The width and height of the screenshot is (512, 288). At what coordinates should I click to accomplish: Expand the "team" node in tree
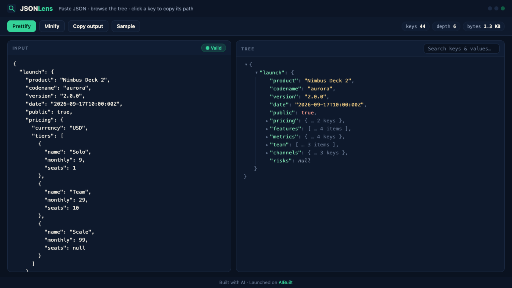tap(267, 144)
